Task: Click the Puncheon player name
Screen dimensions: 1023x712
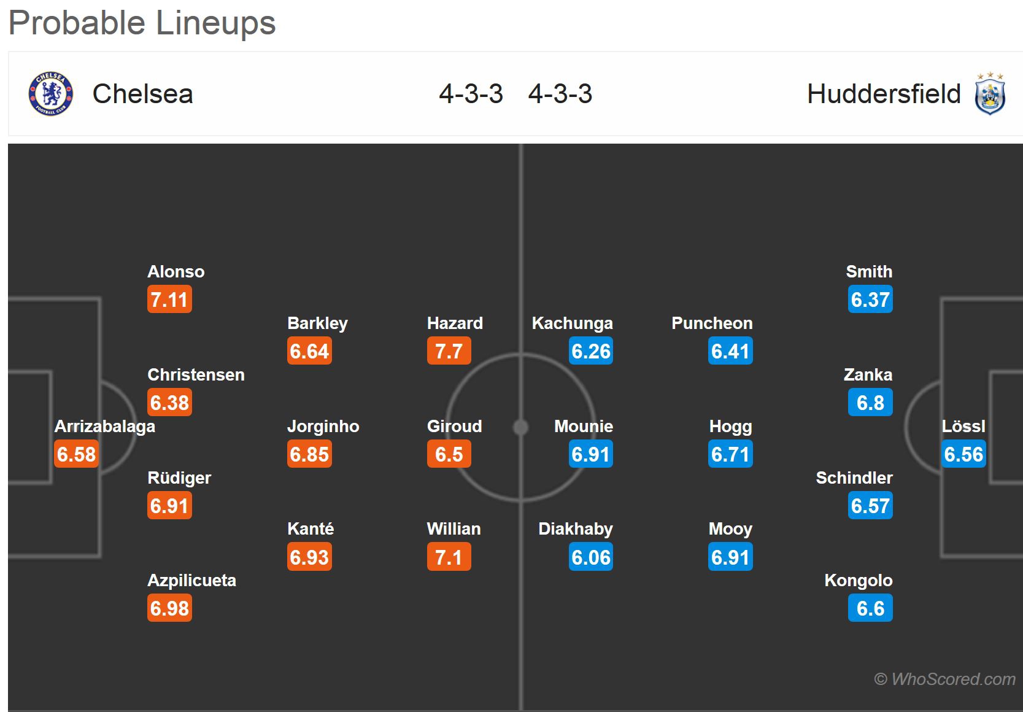Action: pos(712,323)
